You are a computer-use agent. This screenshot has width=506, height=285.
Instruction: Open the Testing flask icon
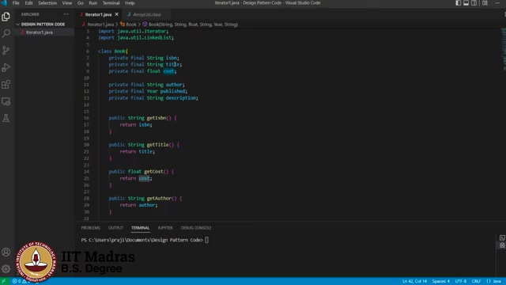6,118
